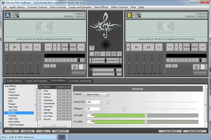Viewport: 211px width, 140px height.
Task: Open Deck A selector dropdown arrow
Action: pos(12,15)
